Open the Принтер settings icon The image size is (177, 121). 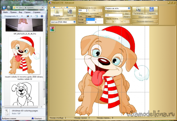70,11
